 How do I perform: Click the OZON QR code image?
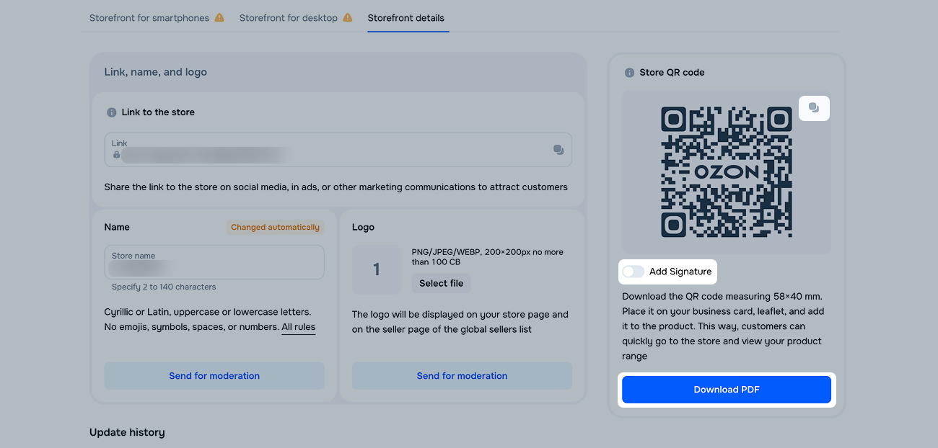(727, 171)
